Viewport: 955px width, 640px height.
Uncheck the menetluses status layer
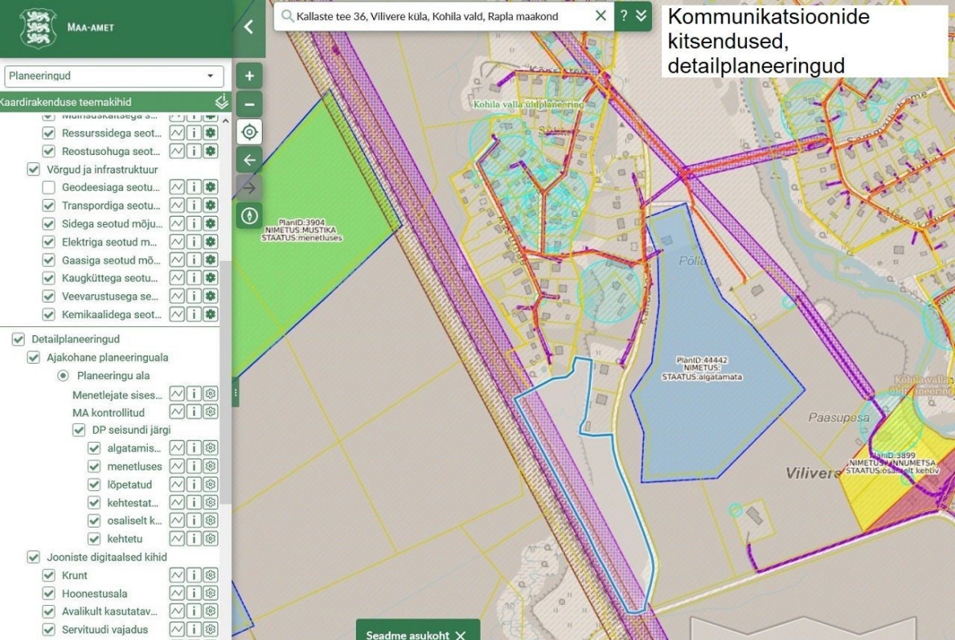tap(94, 466)
